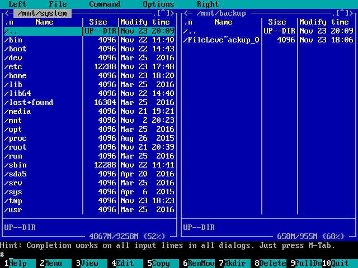Viewport: 358px width, 268px height.
Task: Select the /tmp directory row
Action: tap(89, 200)
